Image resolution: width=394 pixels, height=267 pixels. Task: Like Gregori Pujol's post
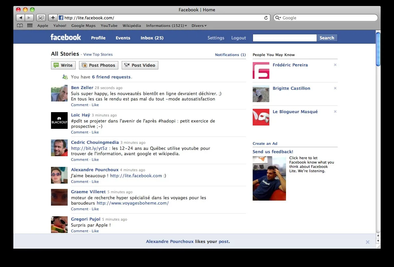(95, 231)
